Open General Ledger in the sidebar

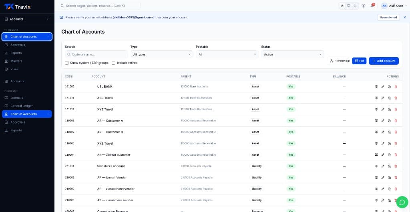point(27,106)
